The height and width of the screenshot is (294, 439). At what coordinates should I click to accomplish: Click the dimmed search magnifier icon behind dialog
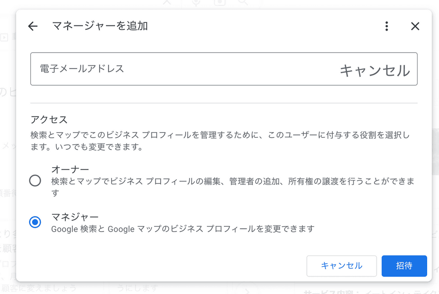pyautogui.click(x=243, y=3)
